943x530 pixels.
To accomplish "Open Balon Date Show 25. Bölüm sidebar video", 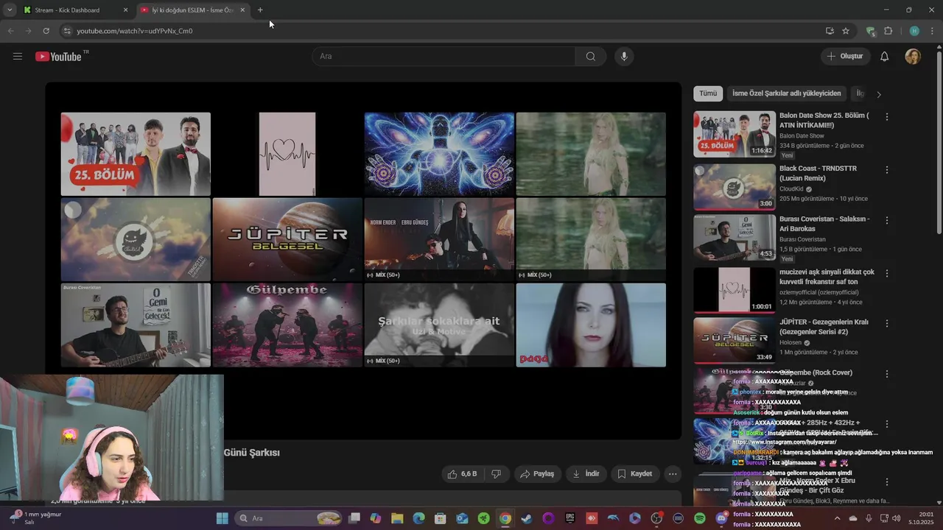I will (x=735, y=134).
